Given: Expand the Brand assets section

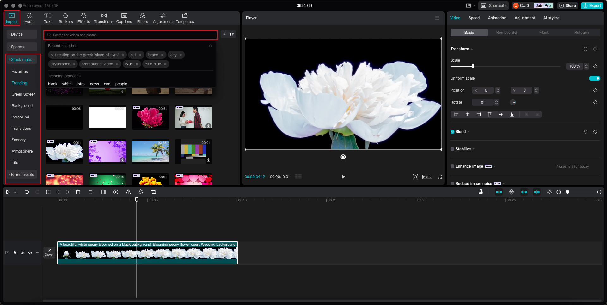Looking at the screenshot, I should pyautogui.click(x=21, y=175).
